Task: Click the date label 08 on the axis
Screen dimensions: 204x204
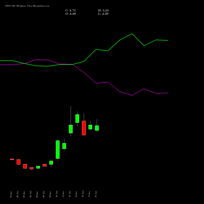Action: point(44,194)
